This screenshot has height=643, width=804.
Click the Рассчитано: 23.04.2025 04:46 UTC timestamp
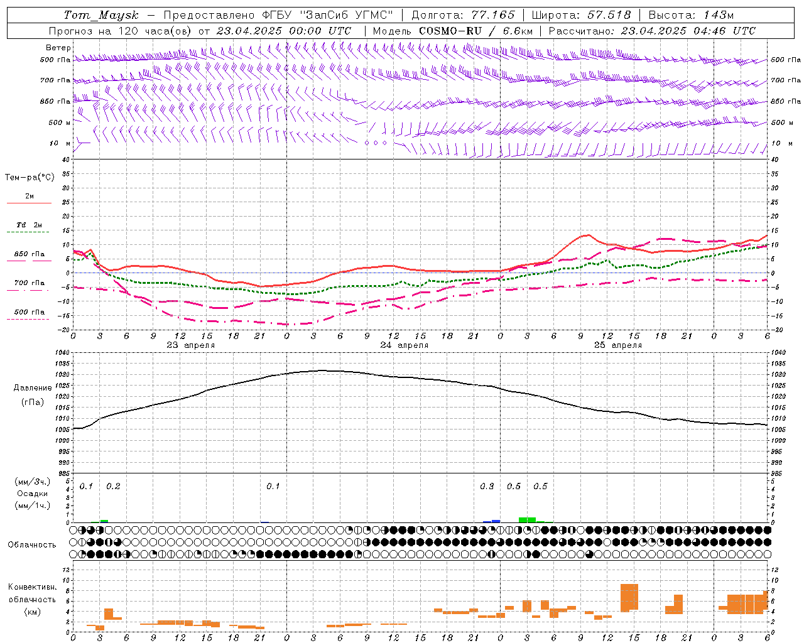point(652,31)
